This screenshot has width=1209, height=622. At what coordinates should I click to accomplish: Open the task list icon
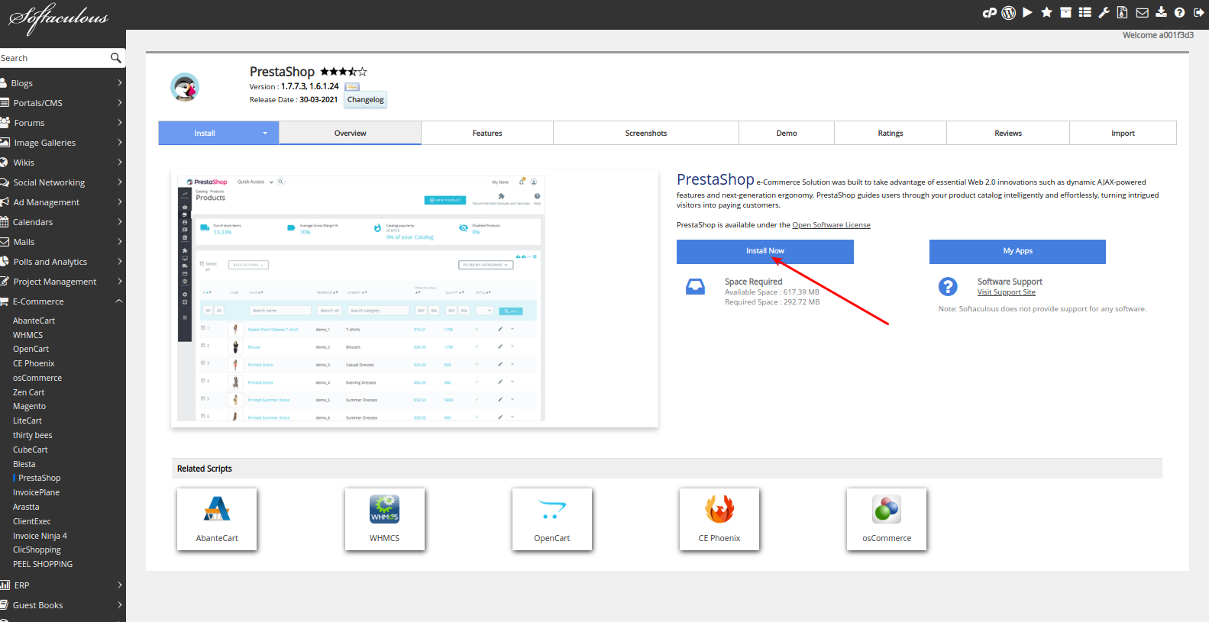1085,12
